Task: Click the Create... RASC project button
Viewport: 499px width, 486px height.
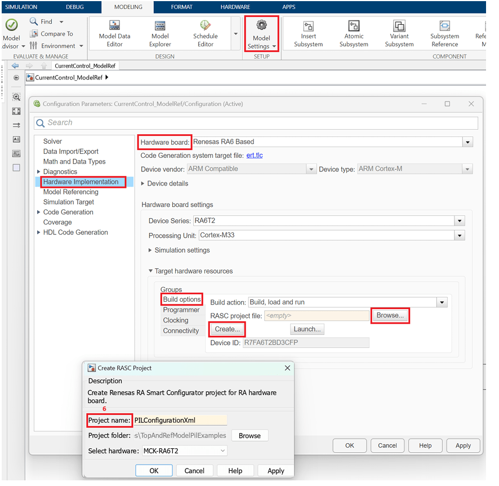Action: [227, 329]
